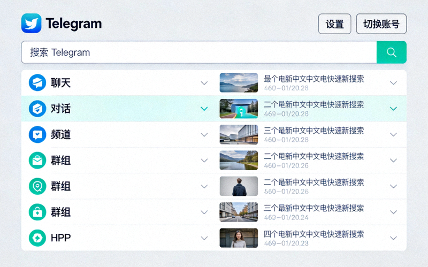Select the 频道 label

pyautogui.click(x=60, y=135)
